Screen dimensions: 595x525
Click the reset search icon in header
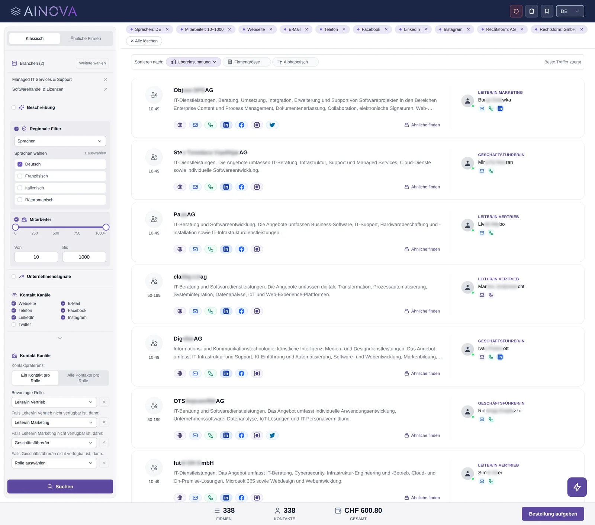pyautogui.click(x=516, y=11)
